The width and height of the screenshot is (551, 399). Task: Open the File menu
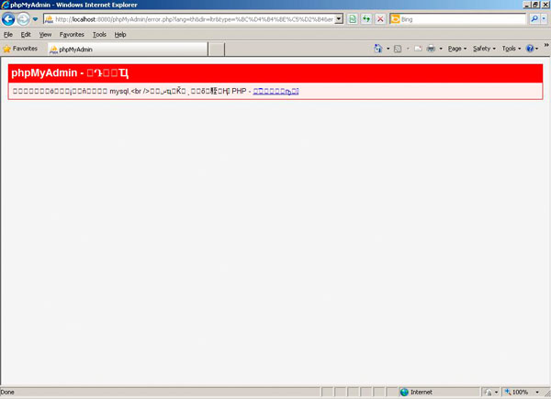[8, 34]
